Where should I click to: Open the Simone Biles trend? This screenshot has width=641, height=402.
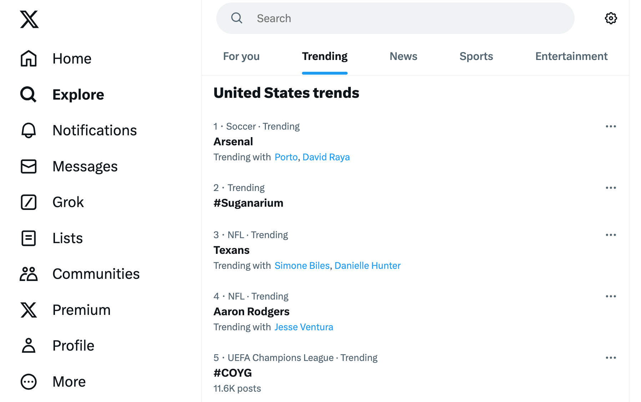pos(302,265)
